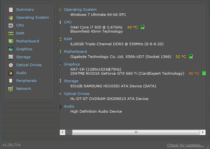Click the Graphics heading link in summary
The height and width of the screenshot is (149, 210).
pos(72,64)
